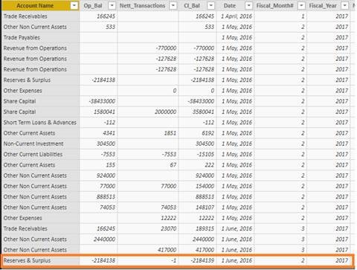Click the -770000 Nett_Transactions cell

tap(148, 48)
